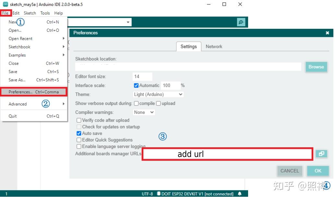
Task: Choose Save As... from File menu
Action: (x=34, y=80)
